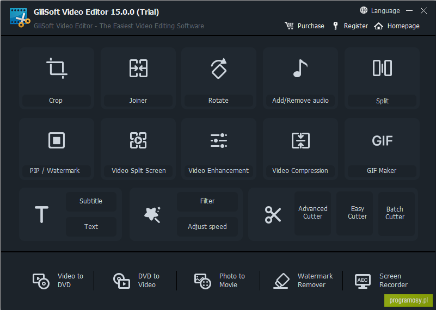Click the Watermark Remover eraser icon
This screenshot has height=310, width=436.
click(281, 281)
